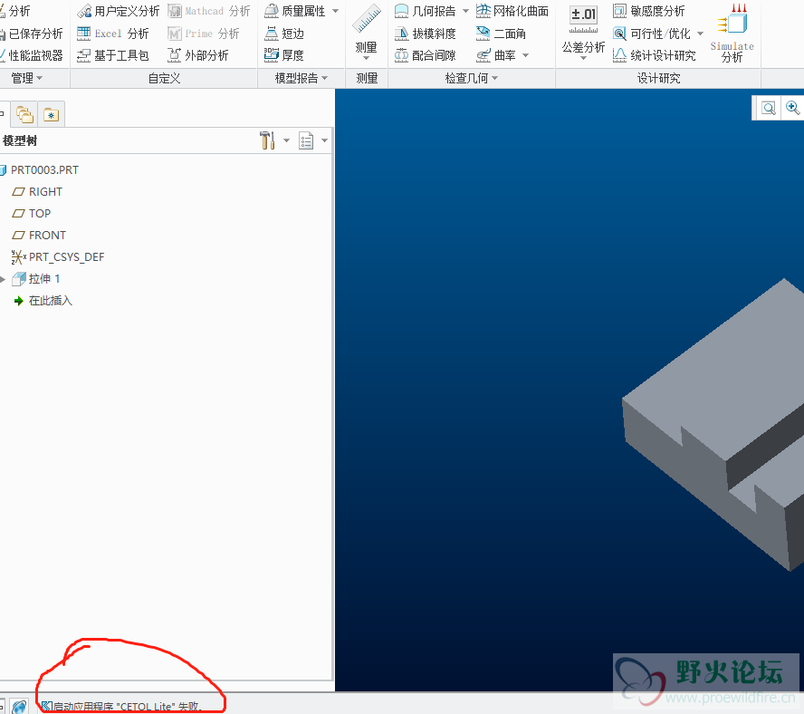This screenshot has width=804, height=714.
Task: Click the 测量 ruler tool
Action: 366,30
